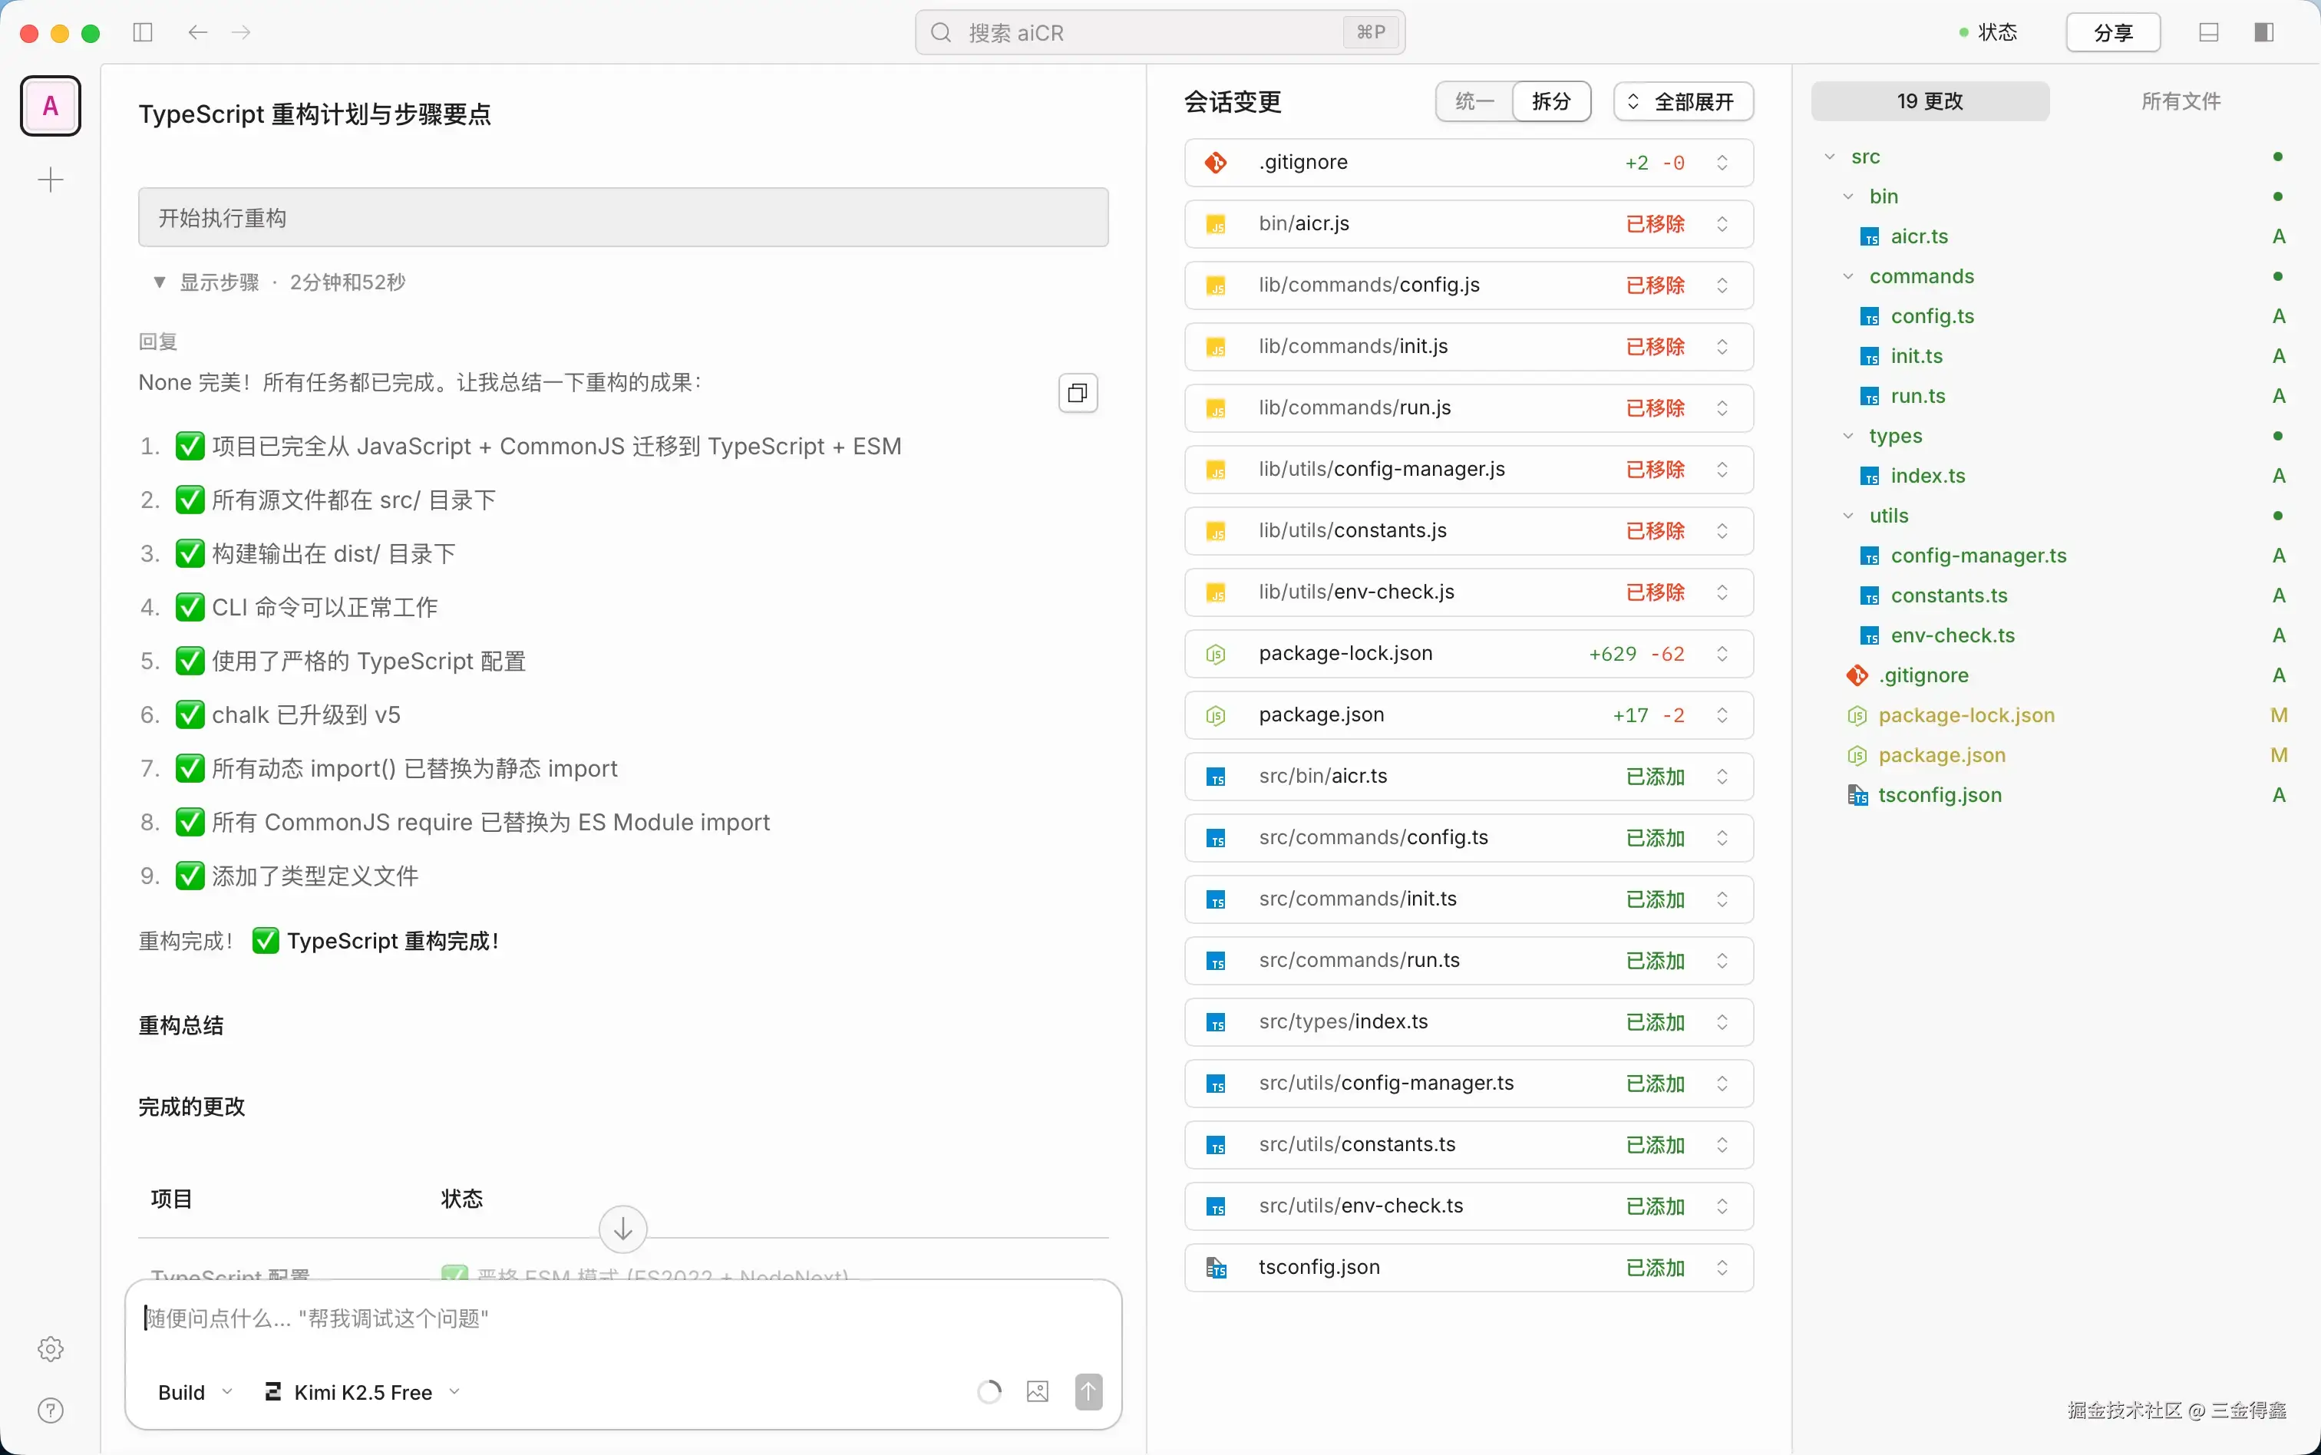Toggle the right panel layout icon
Viewport: 2321px width, 1455px height.
2264,33
